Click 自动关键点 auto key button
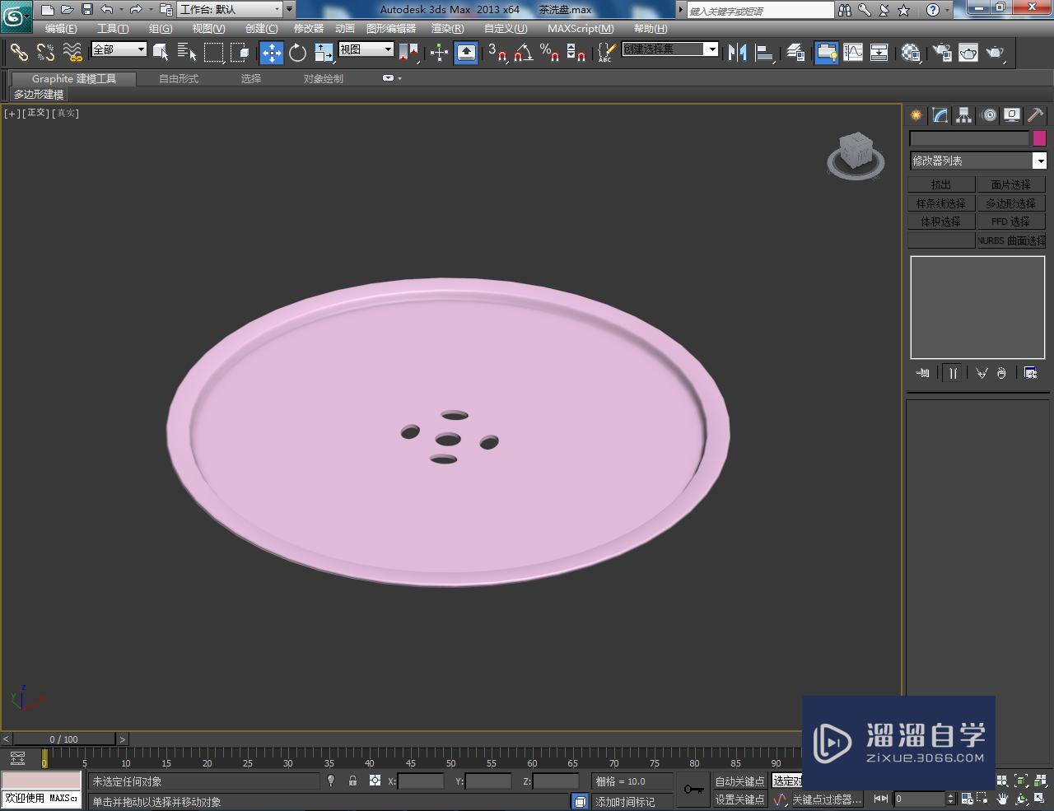This screenshot has width=1054, height=811. point(739,781)
